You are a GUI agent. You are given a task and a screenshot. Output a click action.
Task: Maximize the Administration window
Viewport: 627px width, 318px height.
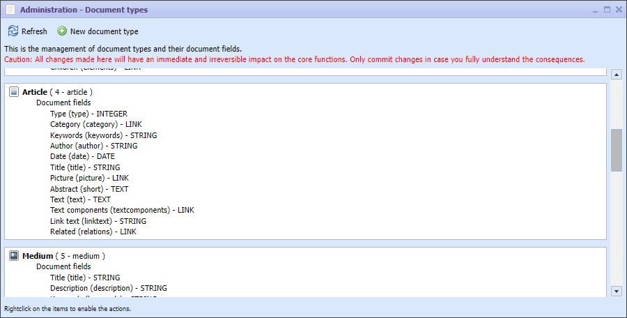pos(606,10)
